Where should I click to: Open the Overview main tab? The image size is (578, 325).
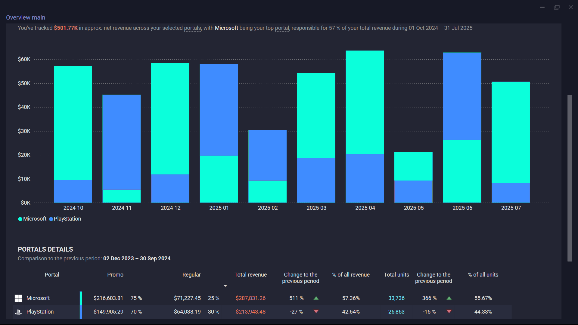[26, 17]
